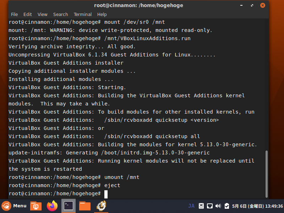This screenshot has height=213, width=284.
Task: Click the '/sbin/rcvboxadd quicksetup all' line
Action: pos(104,136)
